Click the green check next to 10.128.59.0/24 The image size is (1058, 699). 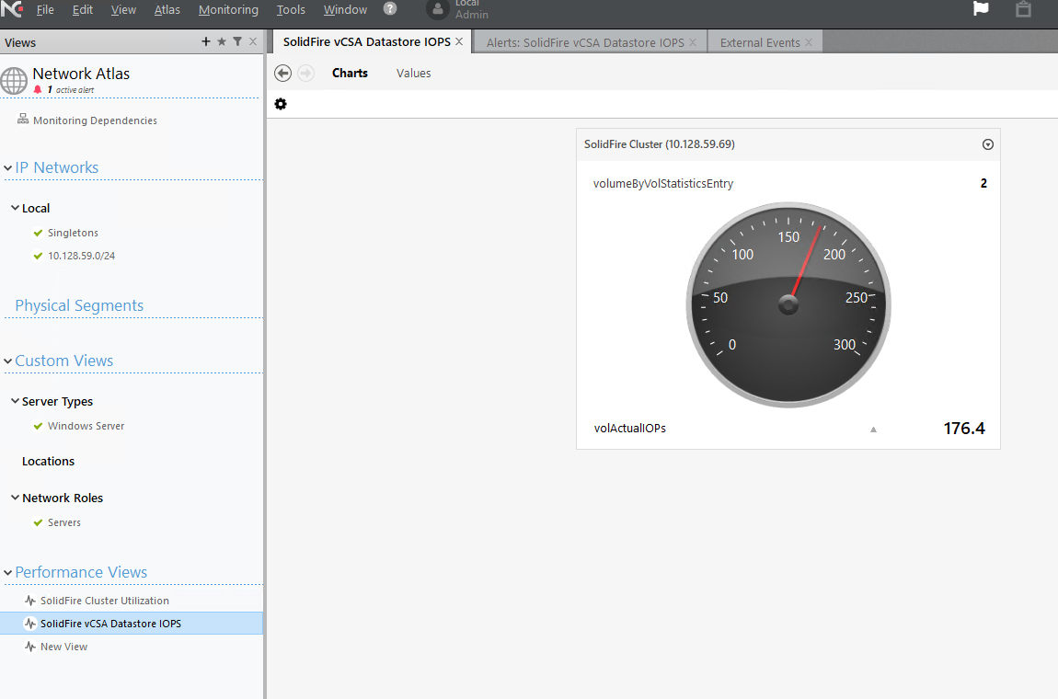point(38,256)
